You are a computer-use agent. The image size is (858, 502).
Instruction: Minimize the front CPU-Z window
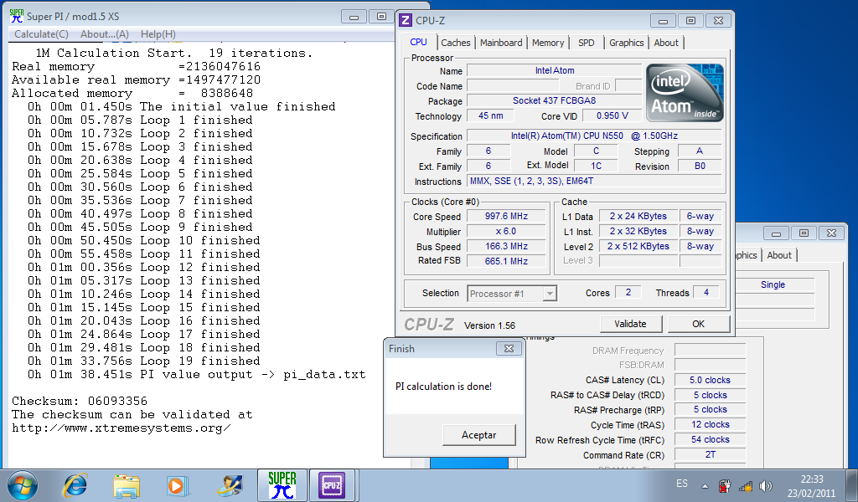tap(663, 21)
